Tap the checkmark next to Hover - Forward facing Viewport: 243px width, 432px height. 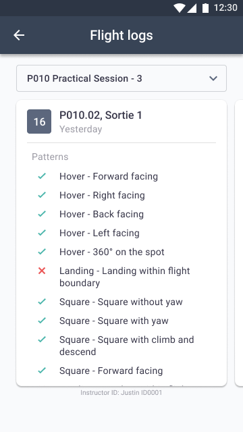click(42, 176)
